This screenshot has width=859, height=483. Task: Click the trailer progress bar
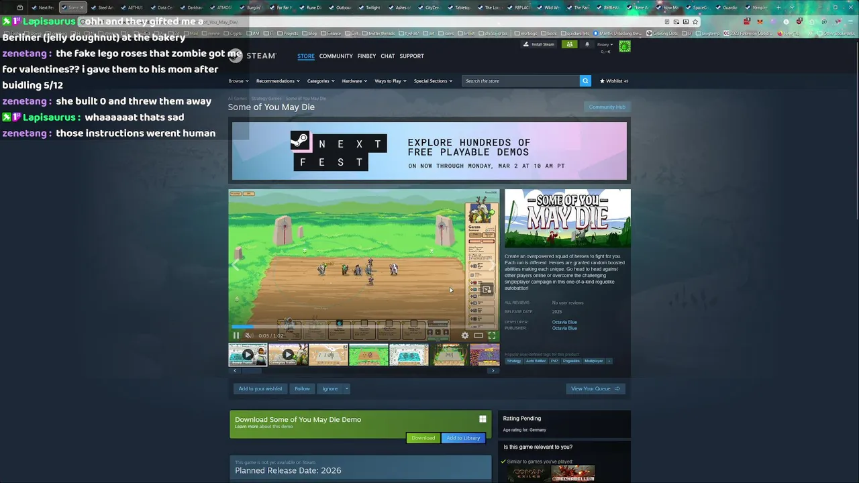(364, 327)
